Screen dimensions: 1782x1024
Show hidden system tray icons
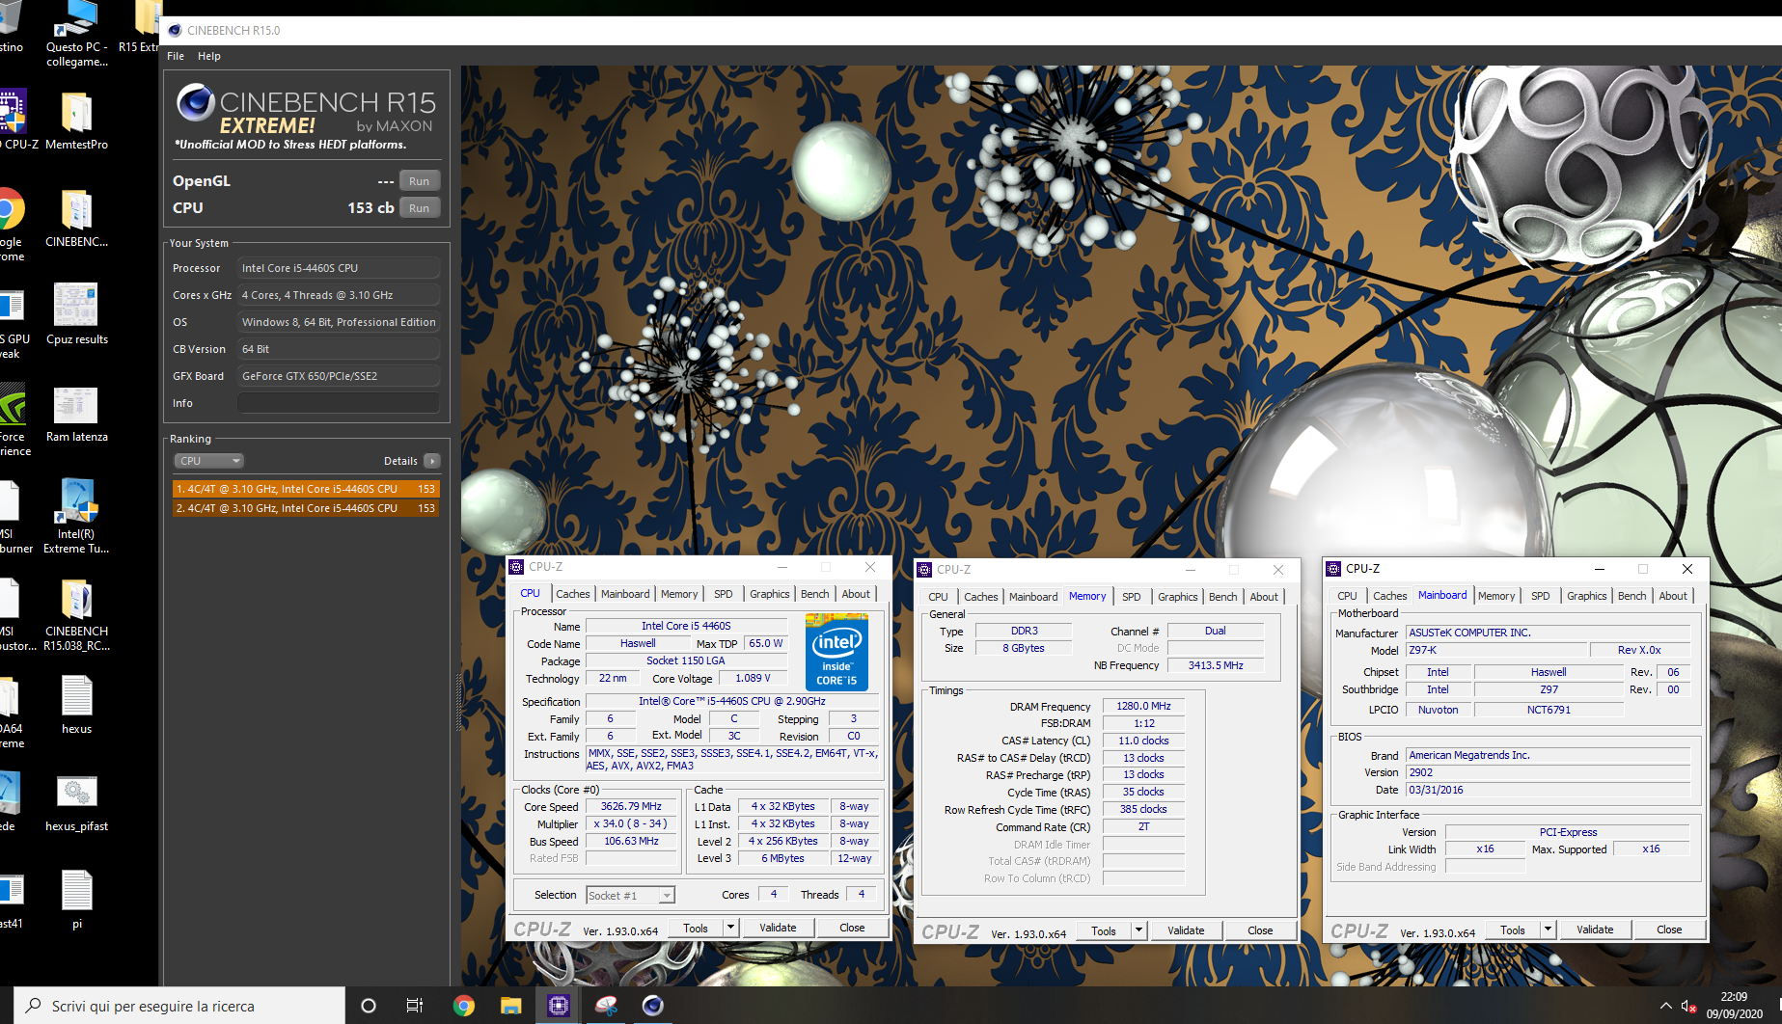(1665, 1006)
